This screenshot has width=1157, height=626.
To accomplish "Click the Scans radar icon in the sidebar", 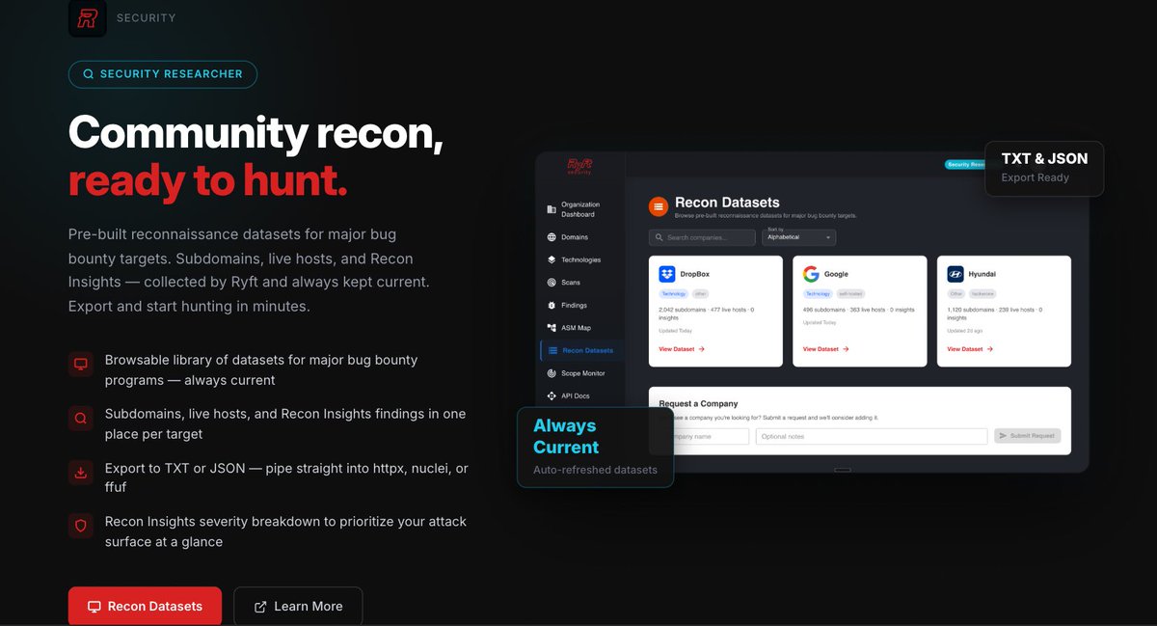I will pyautogui.click(x=552, y=283).
